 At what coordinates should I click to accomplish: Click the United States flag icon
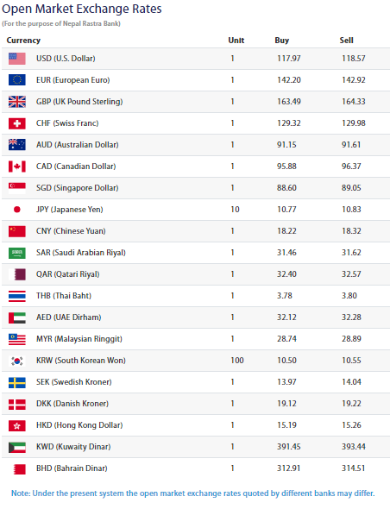[x=17, y=59]
